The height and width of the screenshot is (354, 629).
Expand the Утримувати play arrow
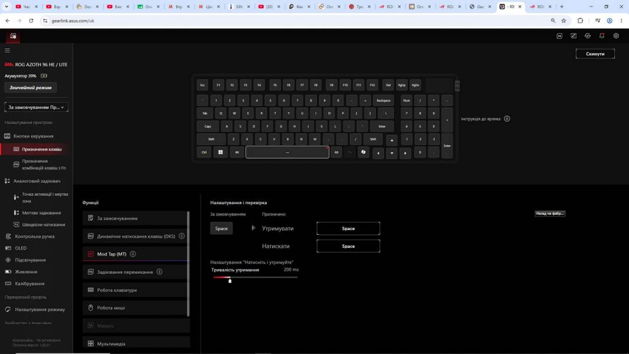click(253, 228)
